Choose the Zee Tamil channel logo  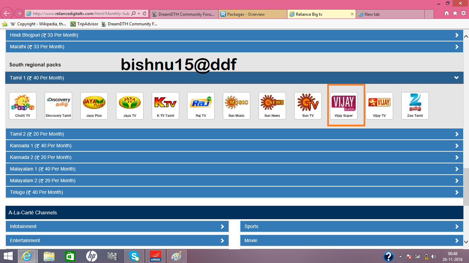(415, 106)
